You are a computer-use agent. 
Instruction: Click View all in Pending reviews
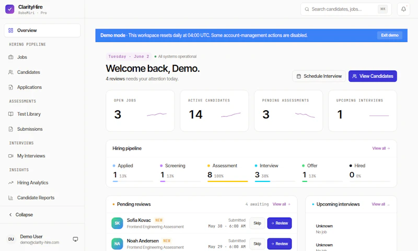tap(281, 204)
